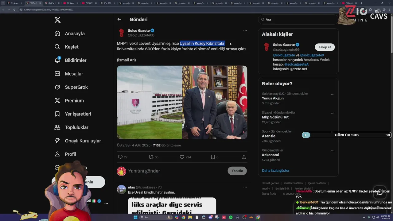Click browser reload button
This screenshot has height=221, width=393.
[x=14, y=10]
